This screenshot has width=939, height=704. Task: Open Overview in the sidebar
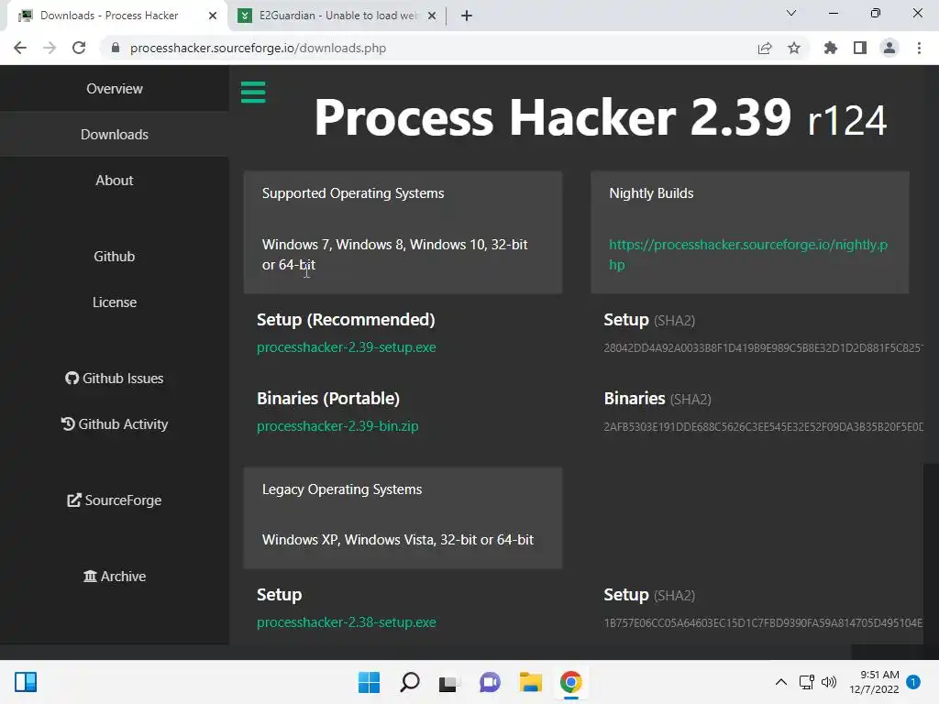[x=115, y=89]
